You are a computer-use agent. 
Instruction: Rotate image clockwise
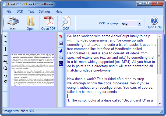coord(5,81)
